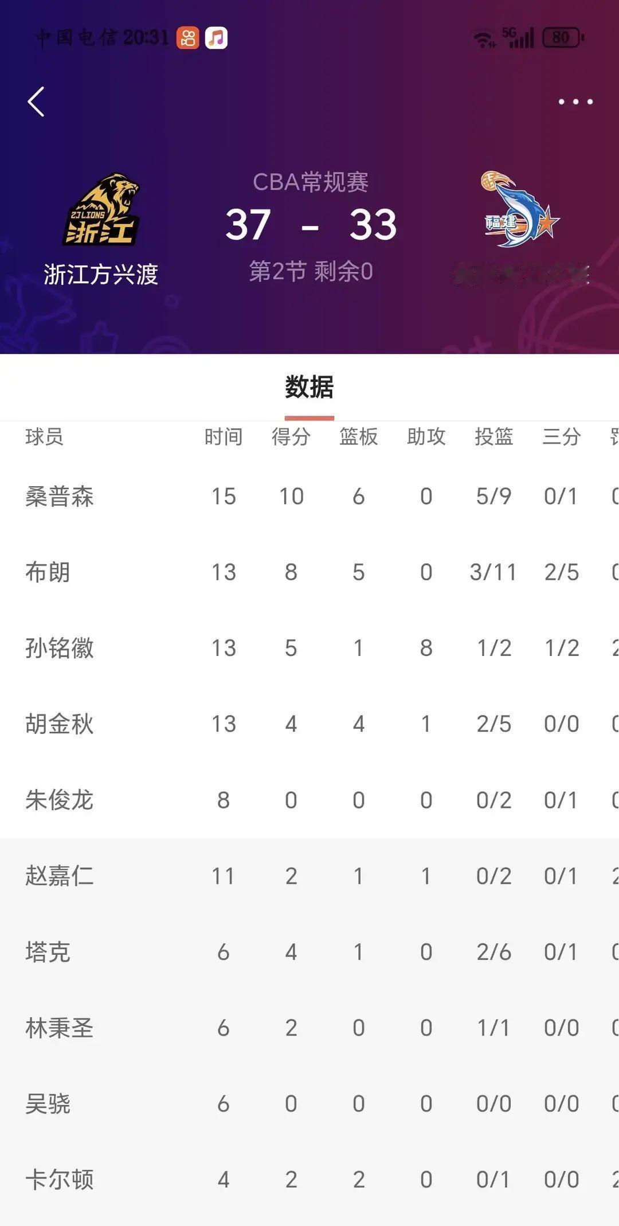The height and width of the screenshot is (1226, 619).
Task: Tap the Wi-Fi signal icon
Action: 484,39
